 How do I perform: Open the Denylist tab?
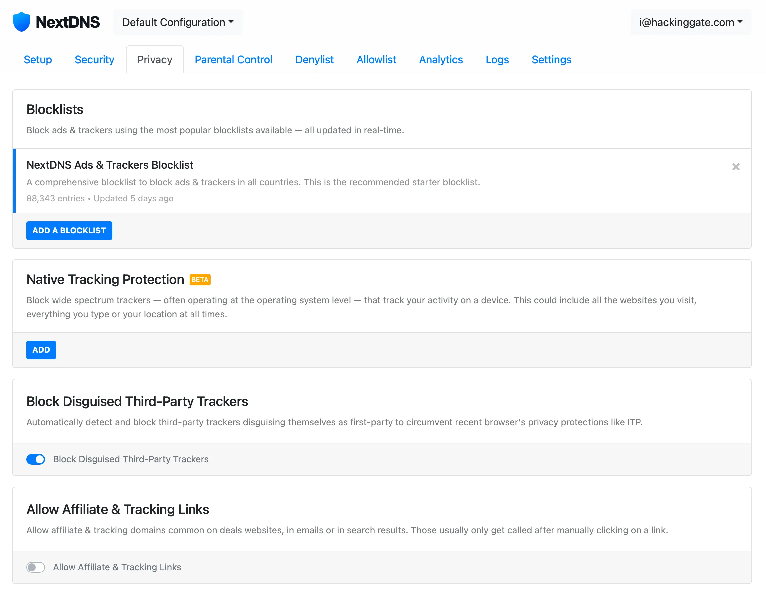(x=314, y=60)
